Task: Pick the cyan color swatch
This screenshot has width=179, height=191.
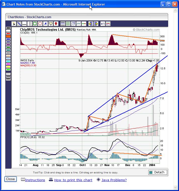Action: 8,61
